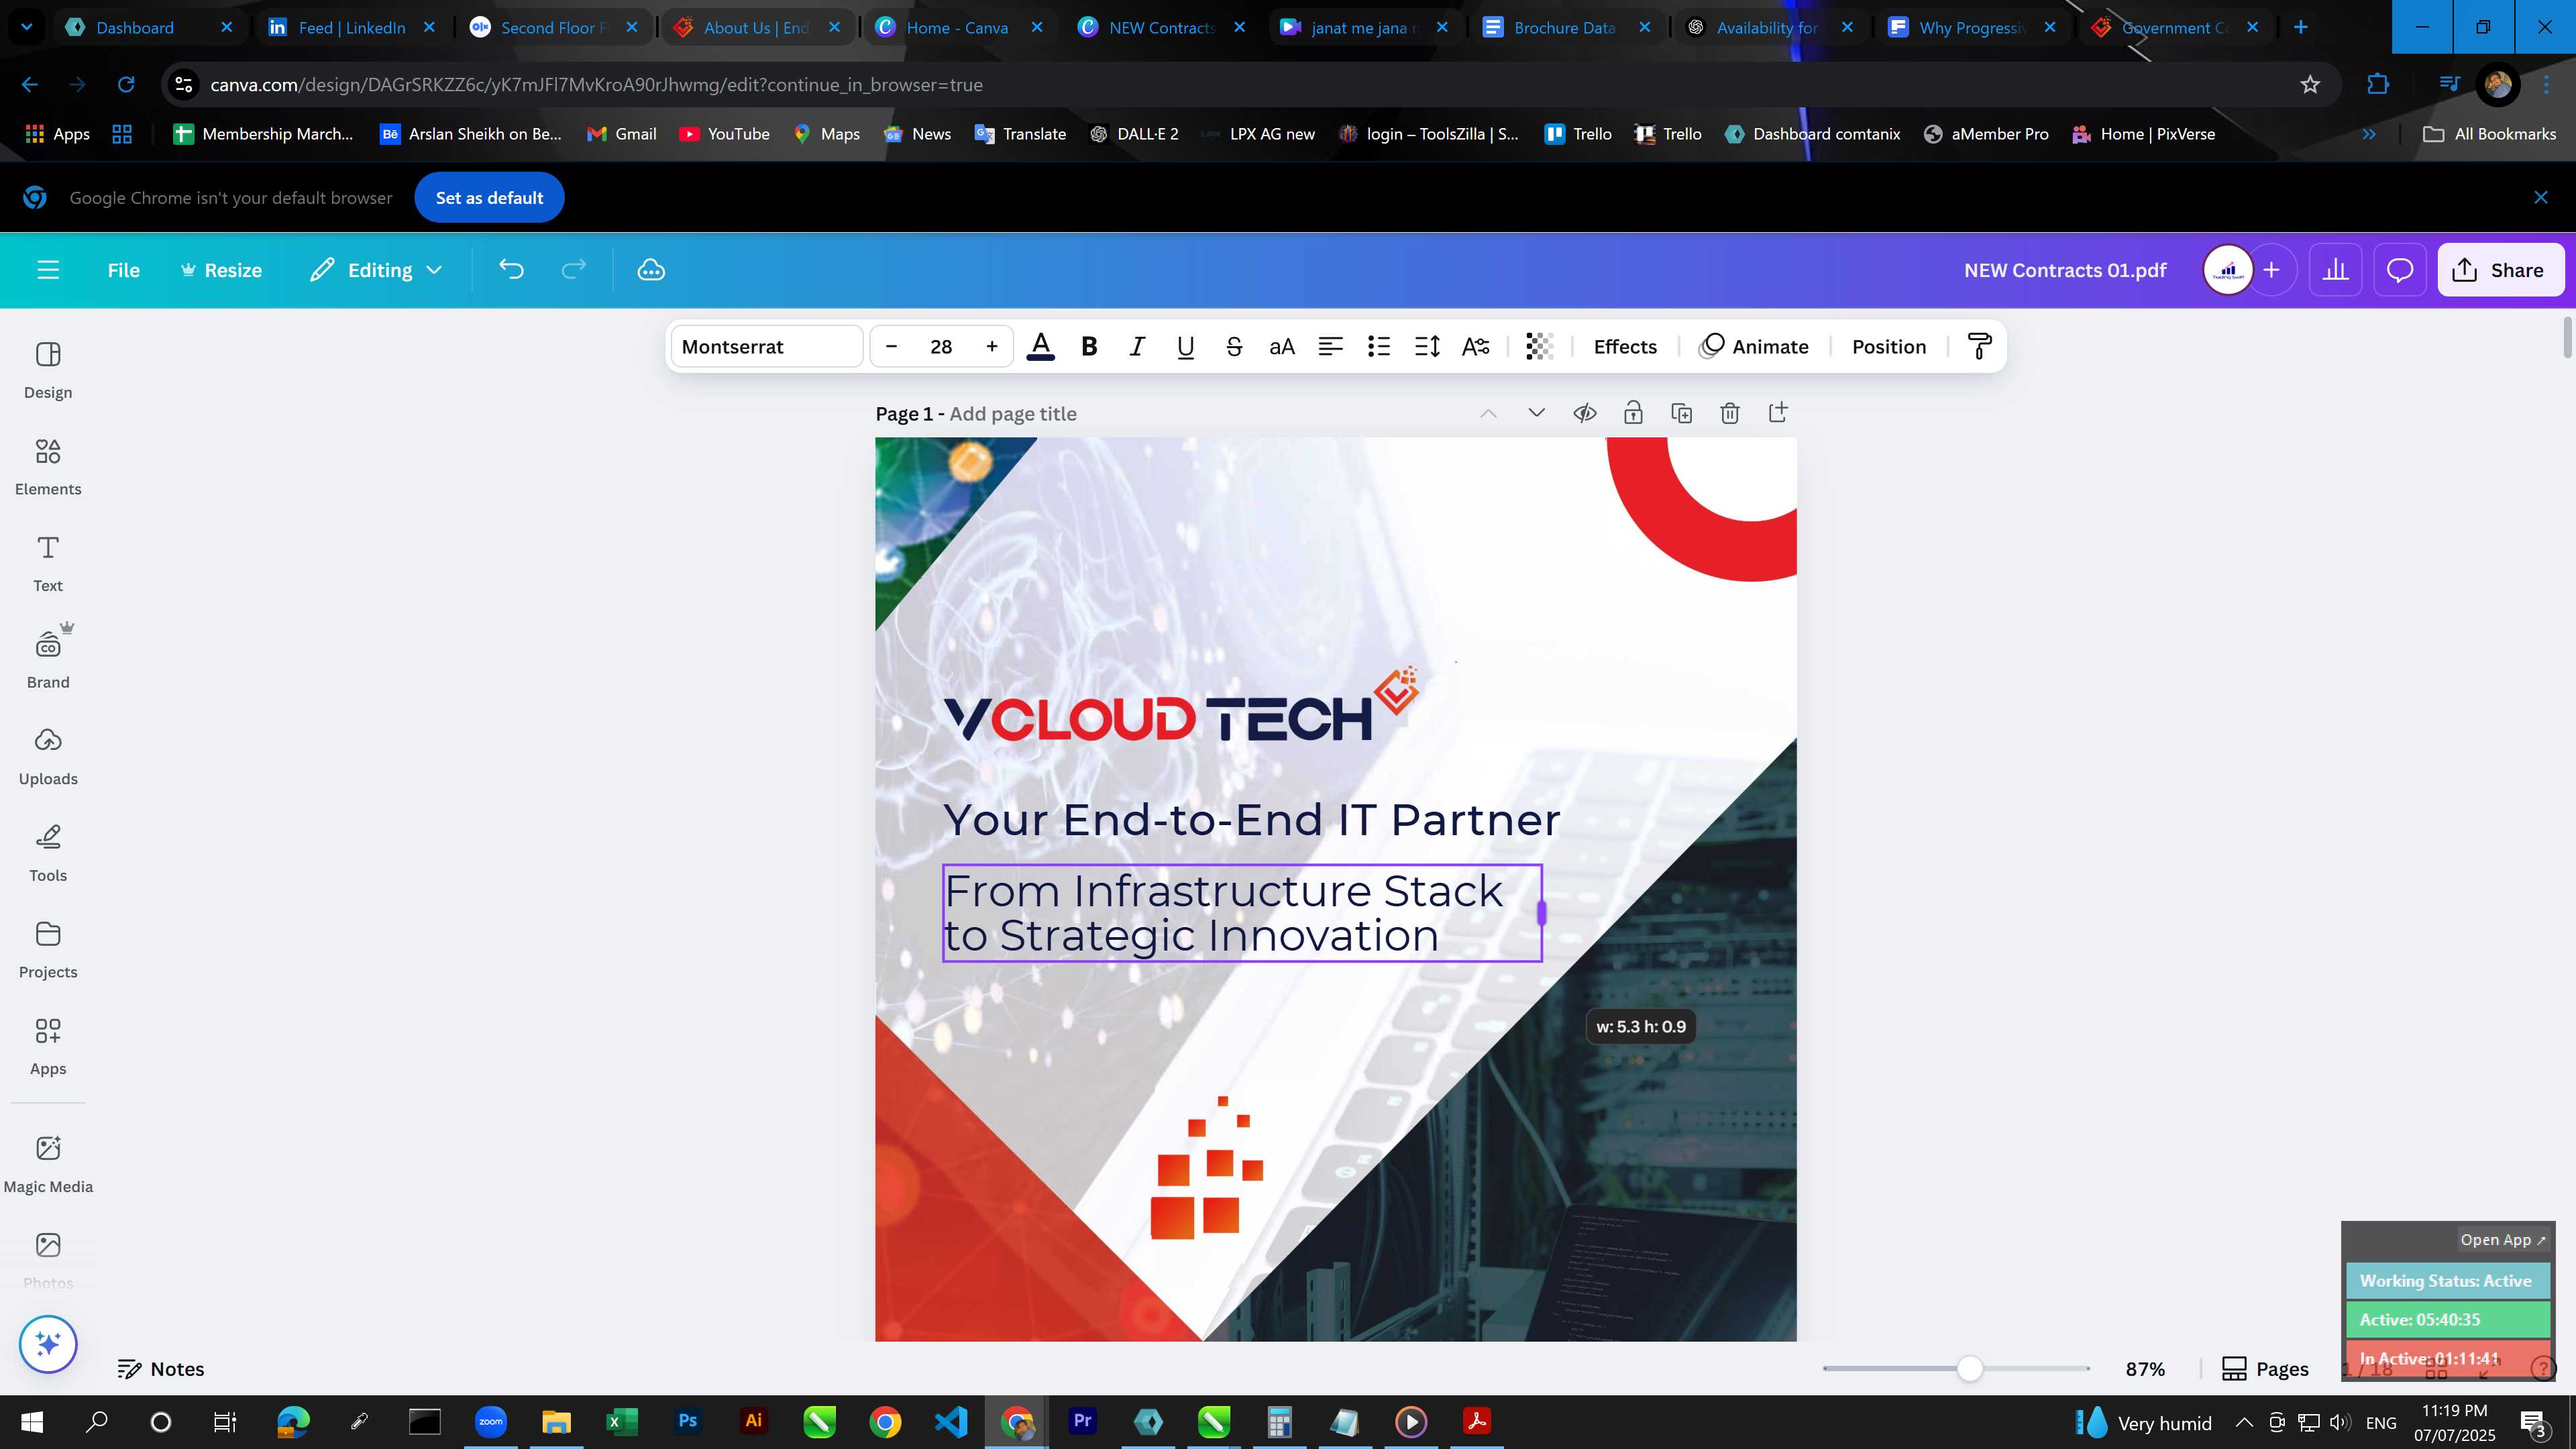
Task: Toggle uppercase text formatting
Action: 1282,347
